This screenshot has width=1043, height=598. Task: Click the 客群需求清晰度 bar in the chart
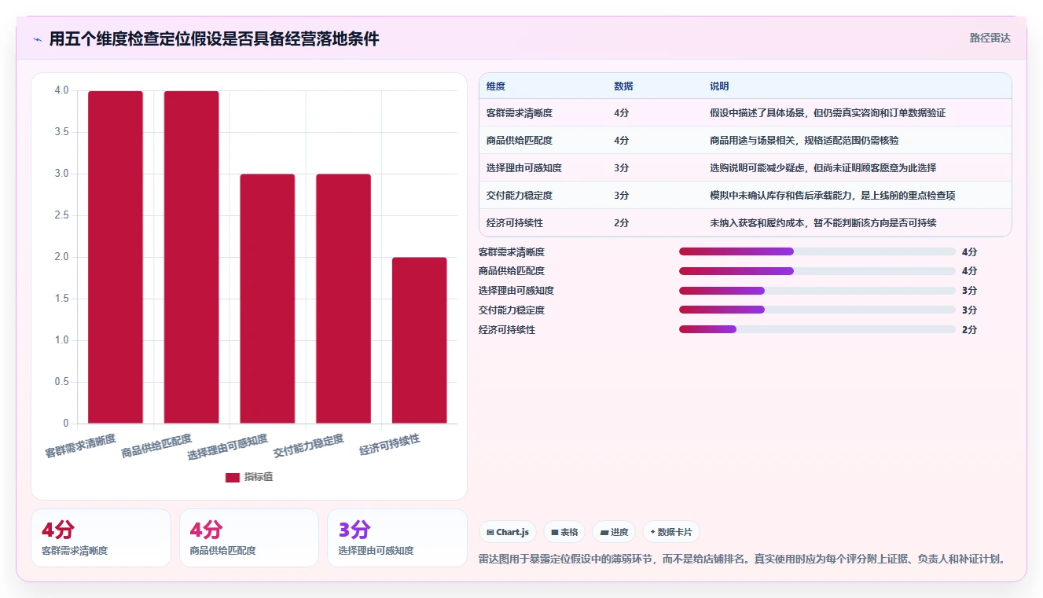click(116, 257)
